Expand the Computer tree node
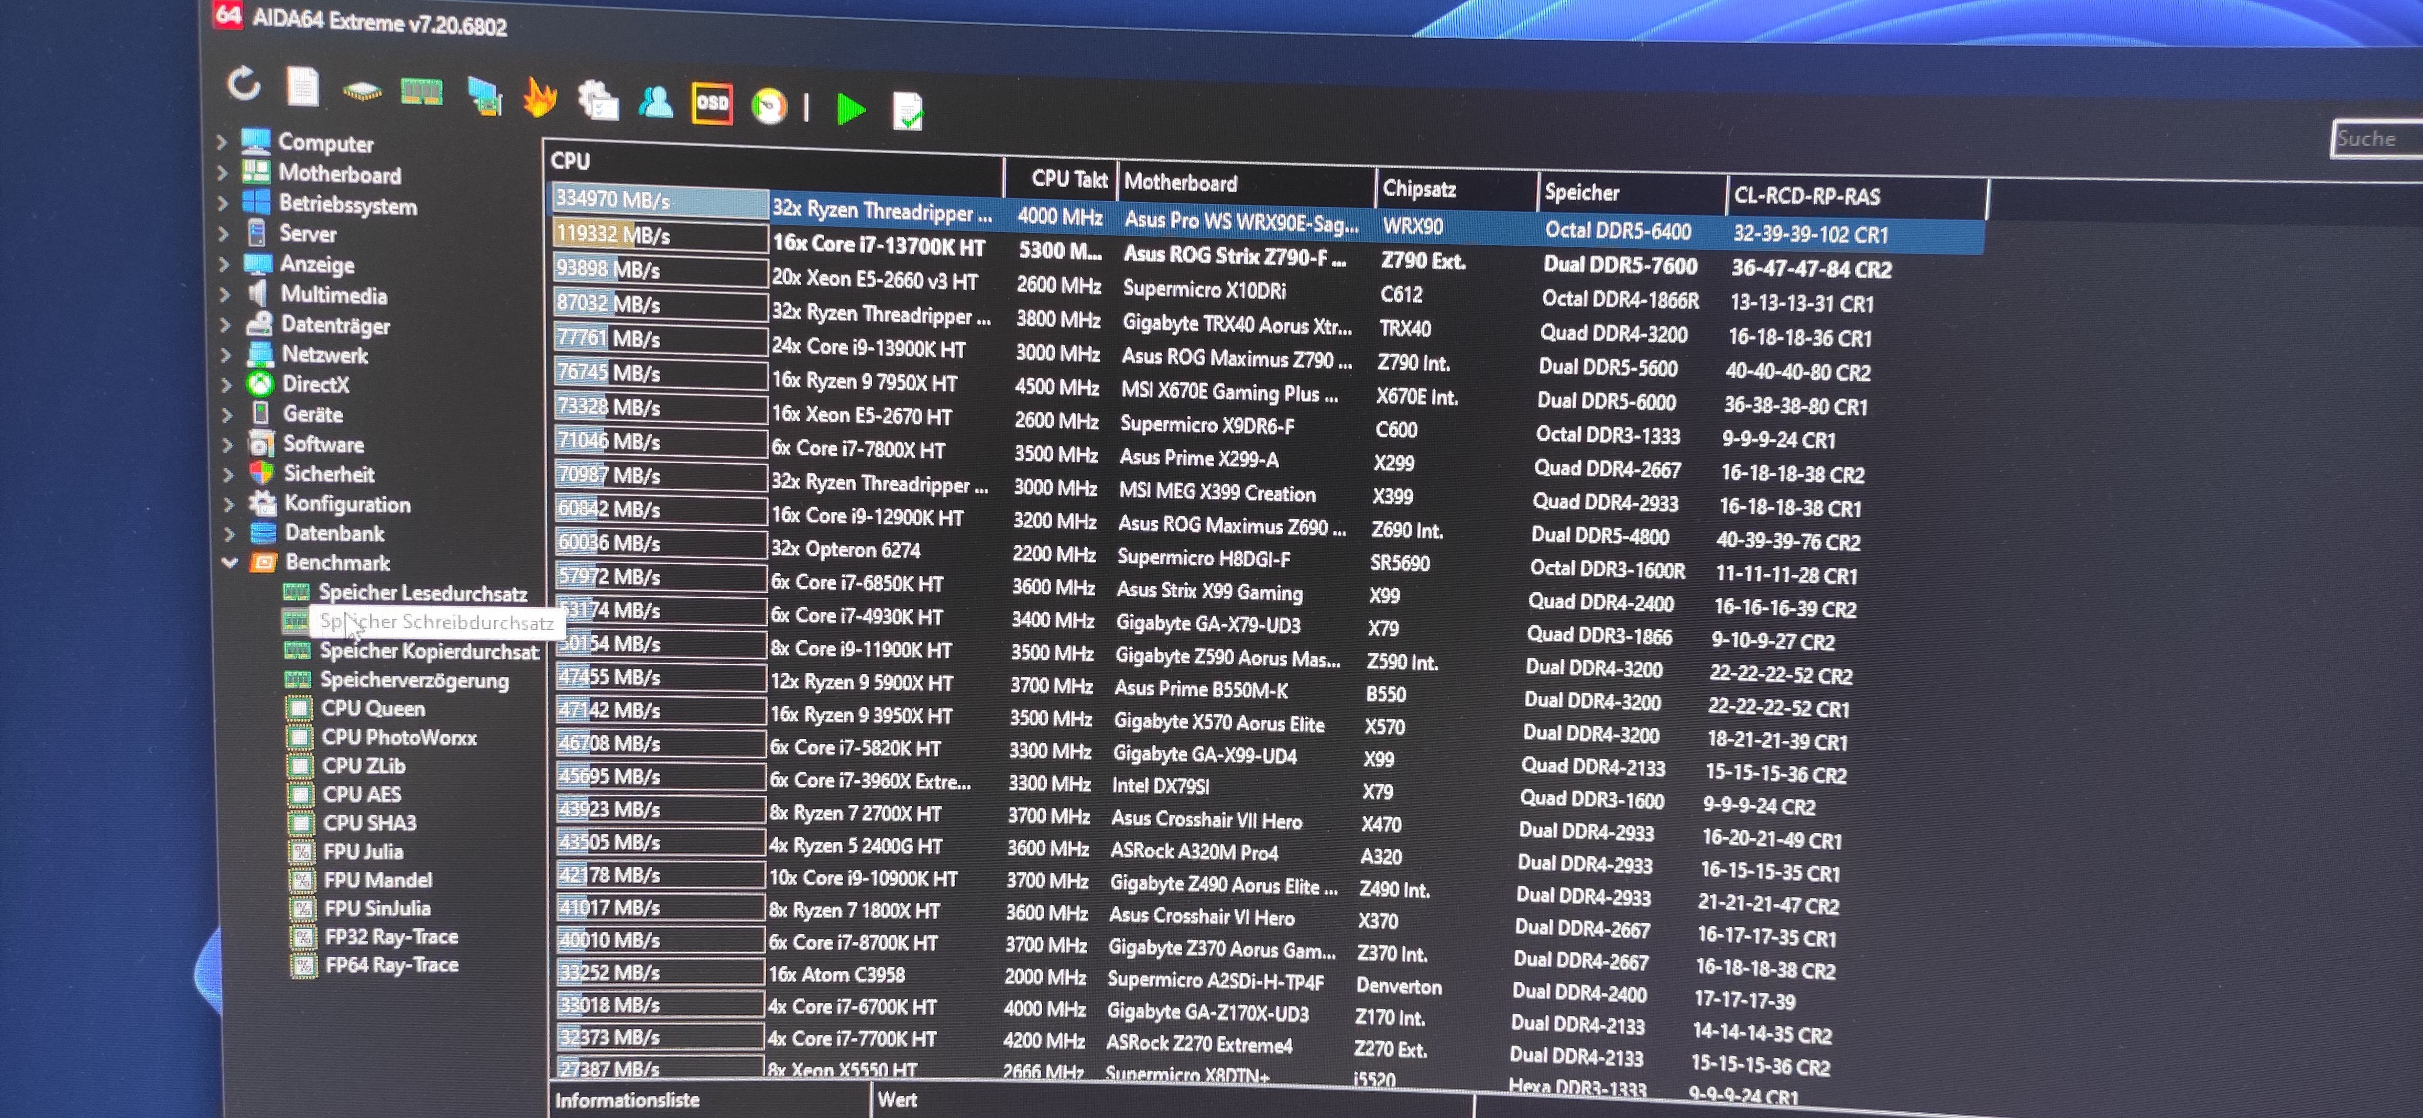Image resolution: width=2423 pixels, height=1118 pixels. 222,142
